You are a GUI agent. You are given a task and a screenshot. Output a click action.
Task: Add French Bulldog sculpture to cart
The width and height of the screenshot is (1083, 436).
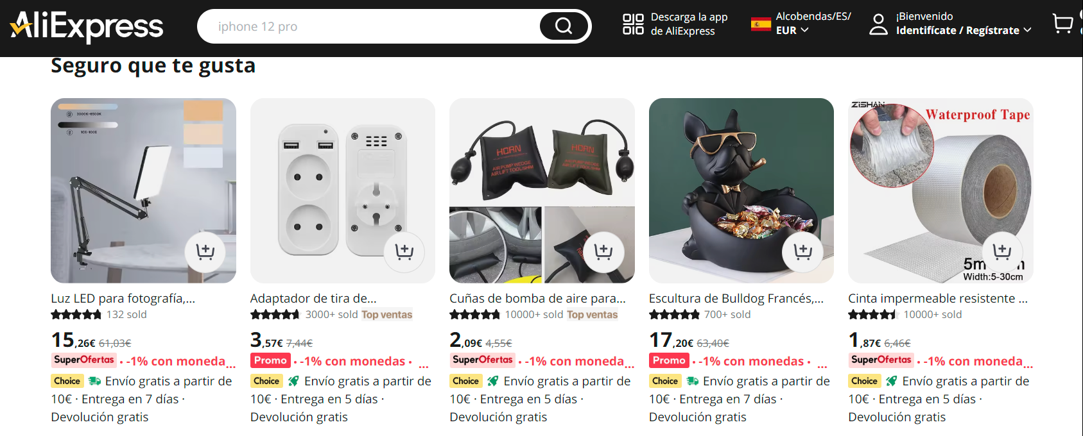coord(802,251)
